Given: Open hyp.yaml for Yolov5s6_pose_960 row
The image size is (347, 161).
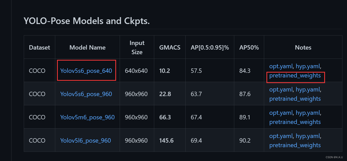Looking at the screenshot, I should [308, 90].
